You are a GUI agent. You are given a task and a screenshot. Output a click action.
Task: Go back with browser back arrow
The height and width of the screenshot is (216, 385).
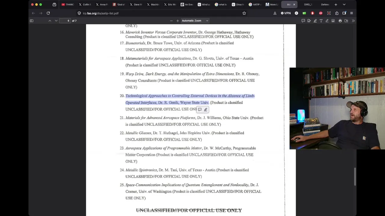[x=33, y=13]
